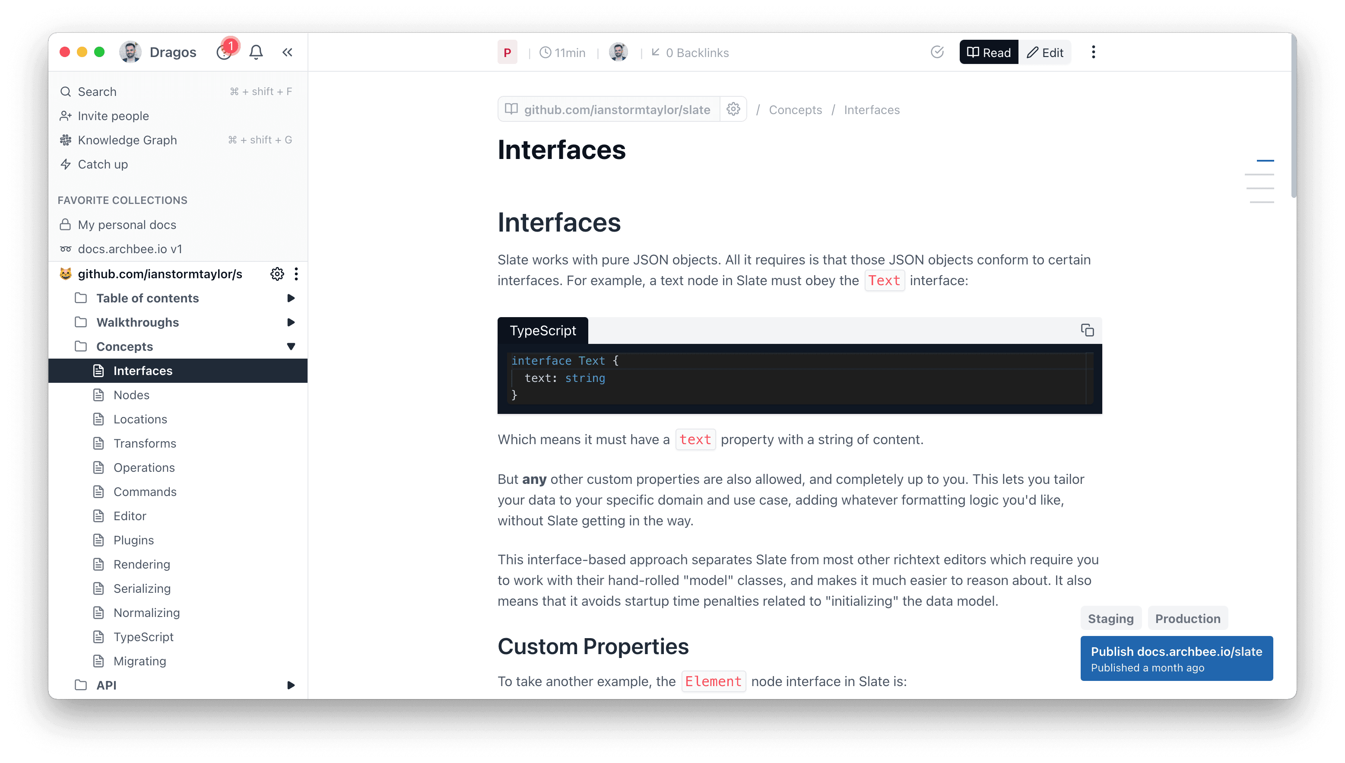
Task: Click Publish docs.archbee.io/slate button
Action: click(1176, 658)
